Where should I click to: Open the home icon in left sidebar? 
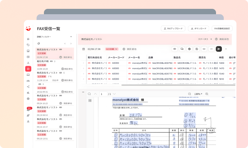[x=28, y=39]
